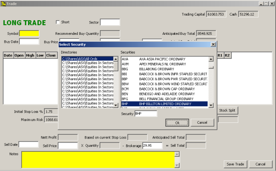This screenshot has height=171, width=276.
Task: Click the Trading Capital value box
Action: tap(216, 14)
